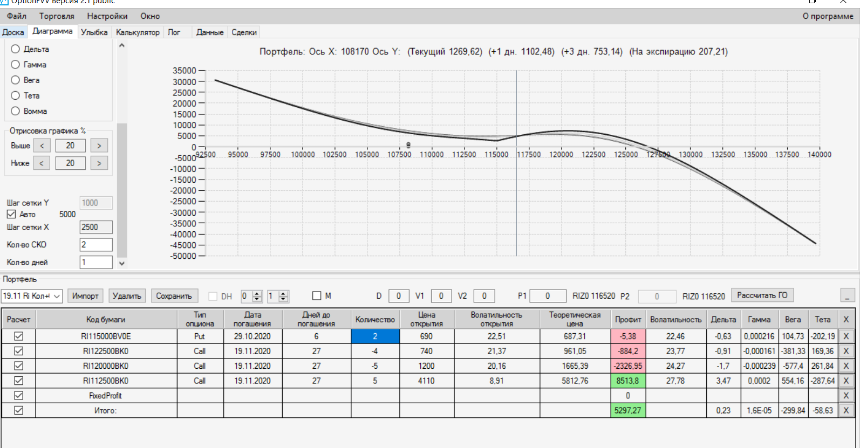Open the Торговля menu
Viewport: 860px width, 448px height.
click(x=57, y=16)
